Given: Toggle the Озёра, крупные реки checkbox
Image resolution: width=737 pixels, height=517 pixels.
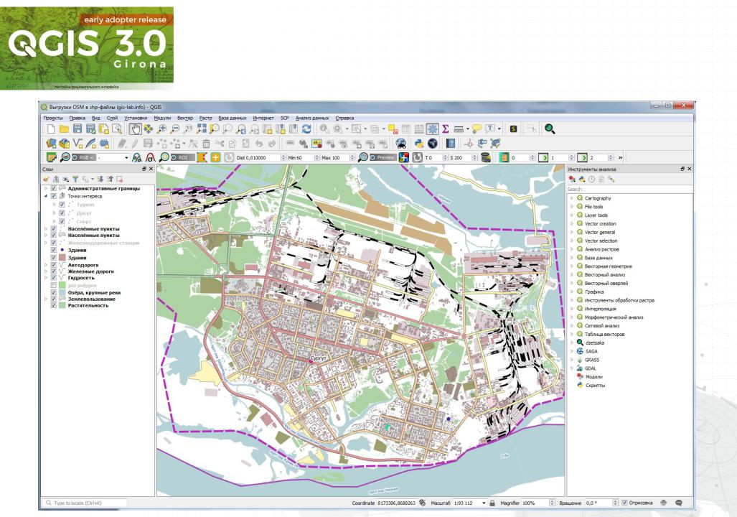Looking at the screenshot, I should (x=54, y=292).
